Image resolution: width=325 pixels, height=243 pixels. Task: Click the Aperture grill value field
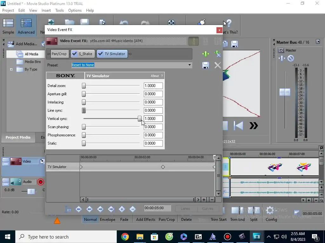pos(153,94)
